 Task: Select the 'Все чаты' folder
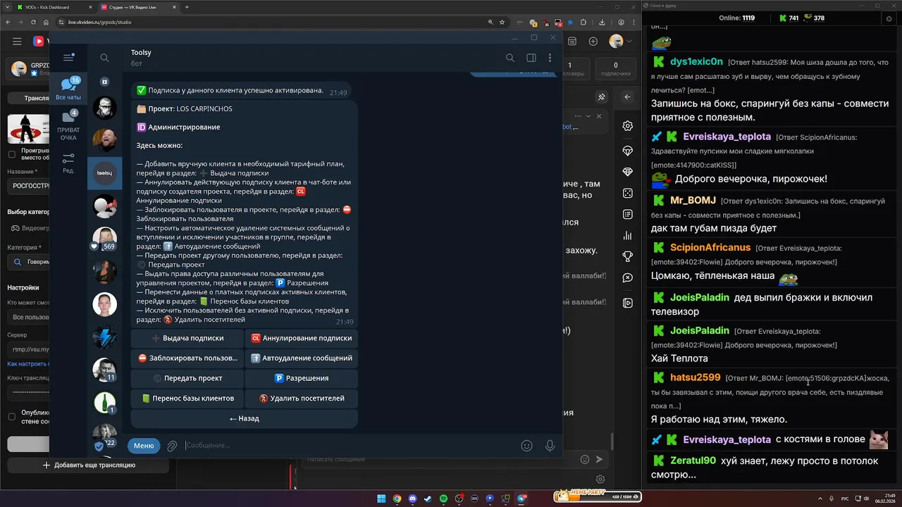[68, 89]
